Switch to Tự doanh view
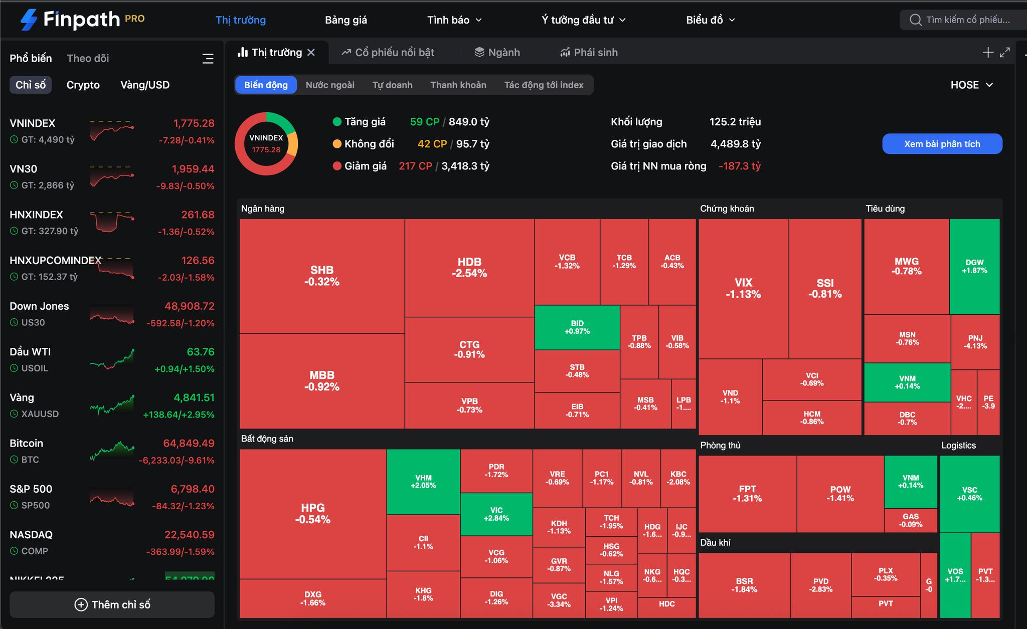 (392, 85)
